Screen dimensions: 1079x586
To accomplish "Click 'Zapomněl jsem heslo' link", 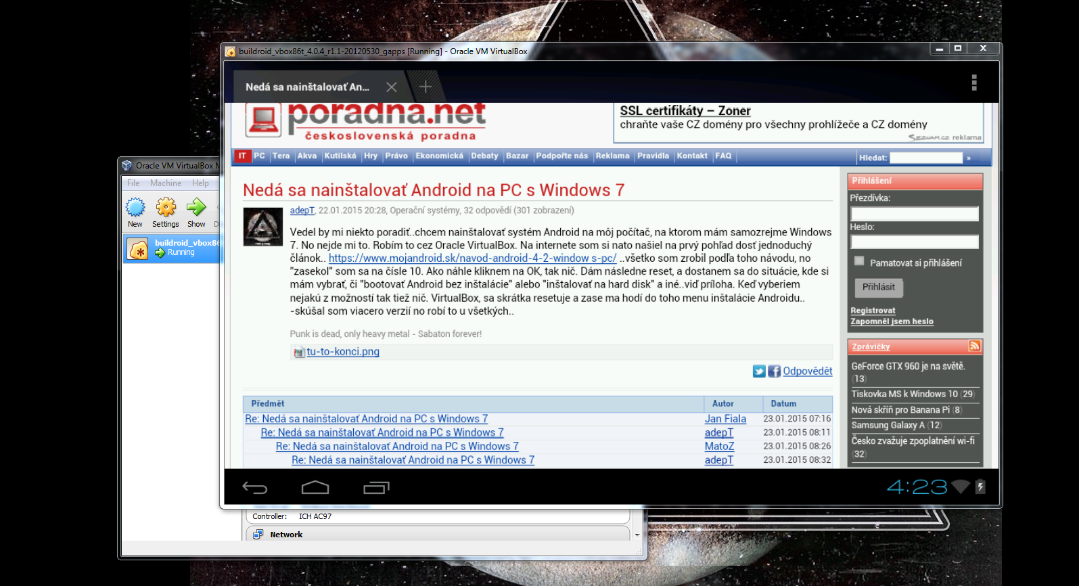I will click(892, 321).
